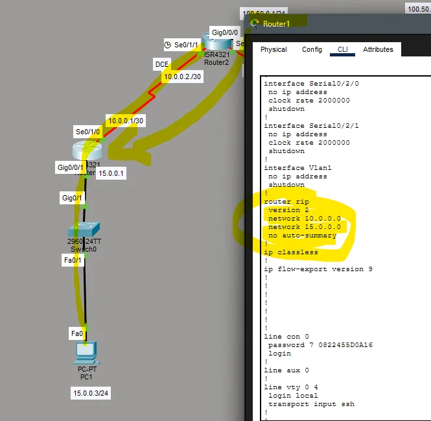The width and height of the screenshot is (431, 421).
Task: Click 'transport input ssh' line in CLI
Action: click(311, 404)
